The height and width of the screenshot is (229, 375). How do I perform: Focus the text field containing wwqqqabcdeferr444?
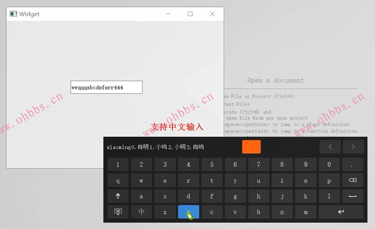click(106, 87)
